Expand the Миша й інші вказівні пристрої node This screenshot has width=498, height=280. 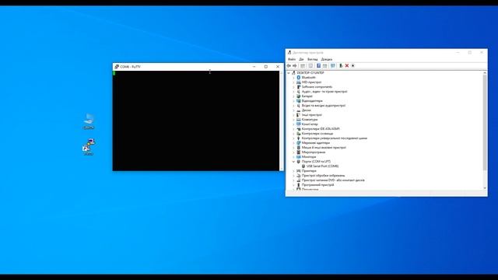point(293,148)
